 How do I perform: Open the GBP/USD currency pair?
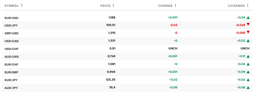pos(11,33)
